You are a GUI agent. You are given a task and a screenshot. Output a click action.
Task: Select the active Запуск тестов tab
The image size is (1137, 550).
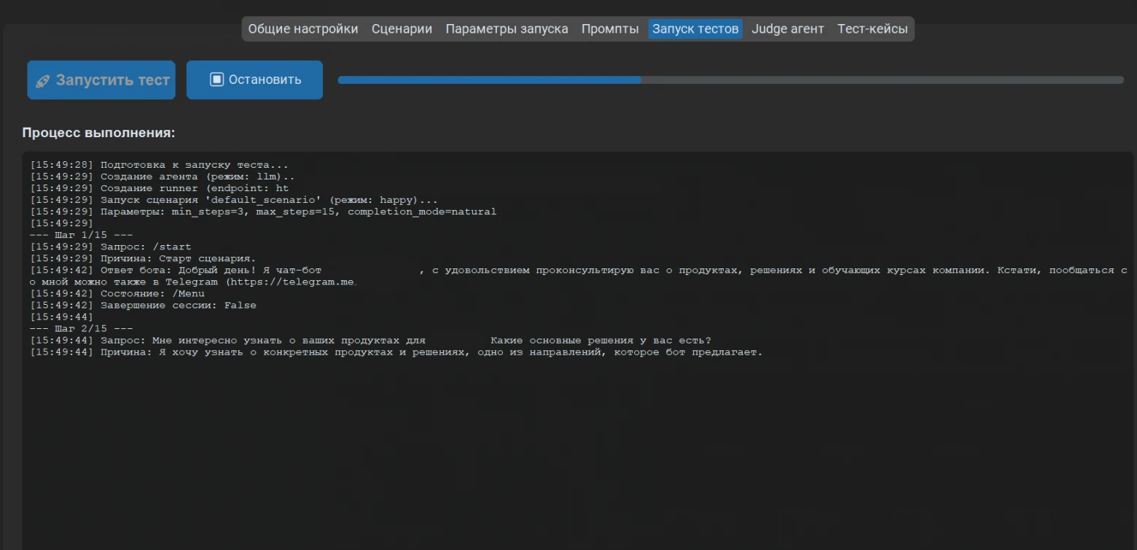(x=695, y=29)
